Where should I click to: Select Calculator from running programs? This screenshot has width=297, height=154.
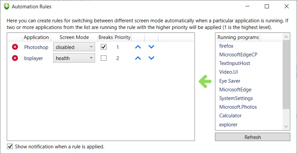[230, 116]
